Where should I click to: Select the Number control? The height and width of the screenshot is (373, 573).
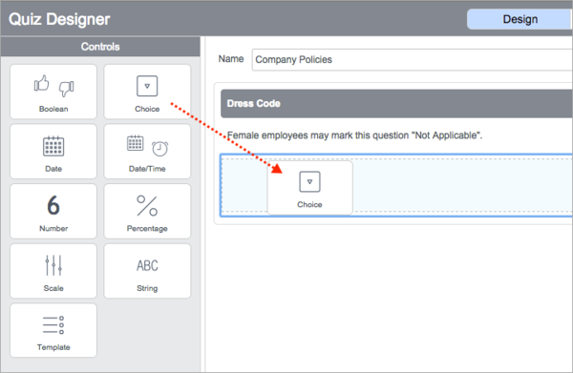tap(53, 212)
